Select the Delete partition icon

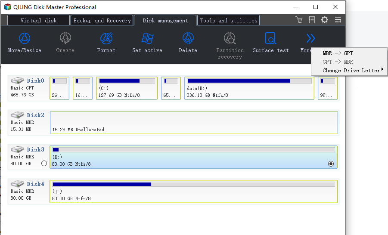(188, 38)
